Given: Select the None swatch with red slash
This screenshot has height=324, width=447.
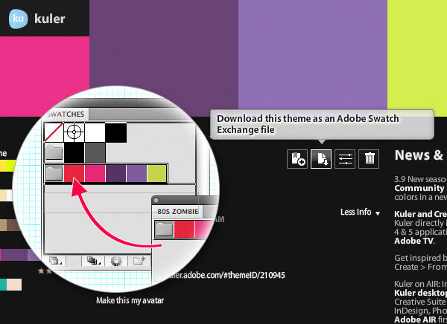Looking at the screenshot, I should 54,133.
